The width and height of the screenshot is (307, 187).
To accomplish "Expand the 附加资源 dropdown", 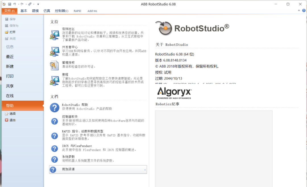I will 145,170.
